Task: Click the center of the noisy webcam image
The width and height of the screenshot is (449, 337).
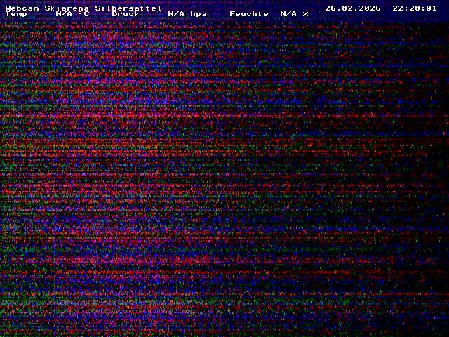Action: coord(224,176)
